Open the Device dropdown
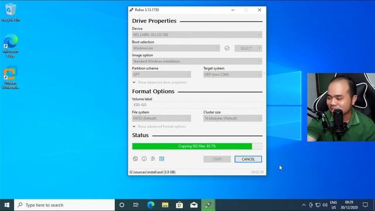The width and height of the screenshot is (375, 211). point(197,35)
